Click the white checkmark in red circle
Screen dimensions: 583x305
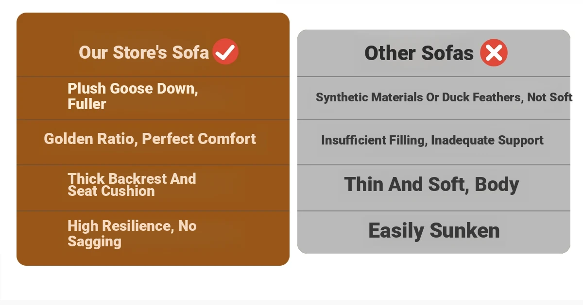click(x=225, y=51)
